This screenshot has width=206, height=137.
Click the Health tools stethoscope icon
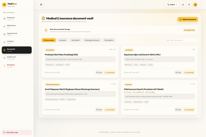(x=4, y=58)
